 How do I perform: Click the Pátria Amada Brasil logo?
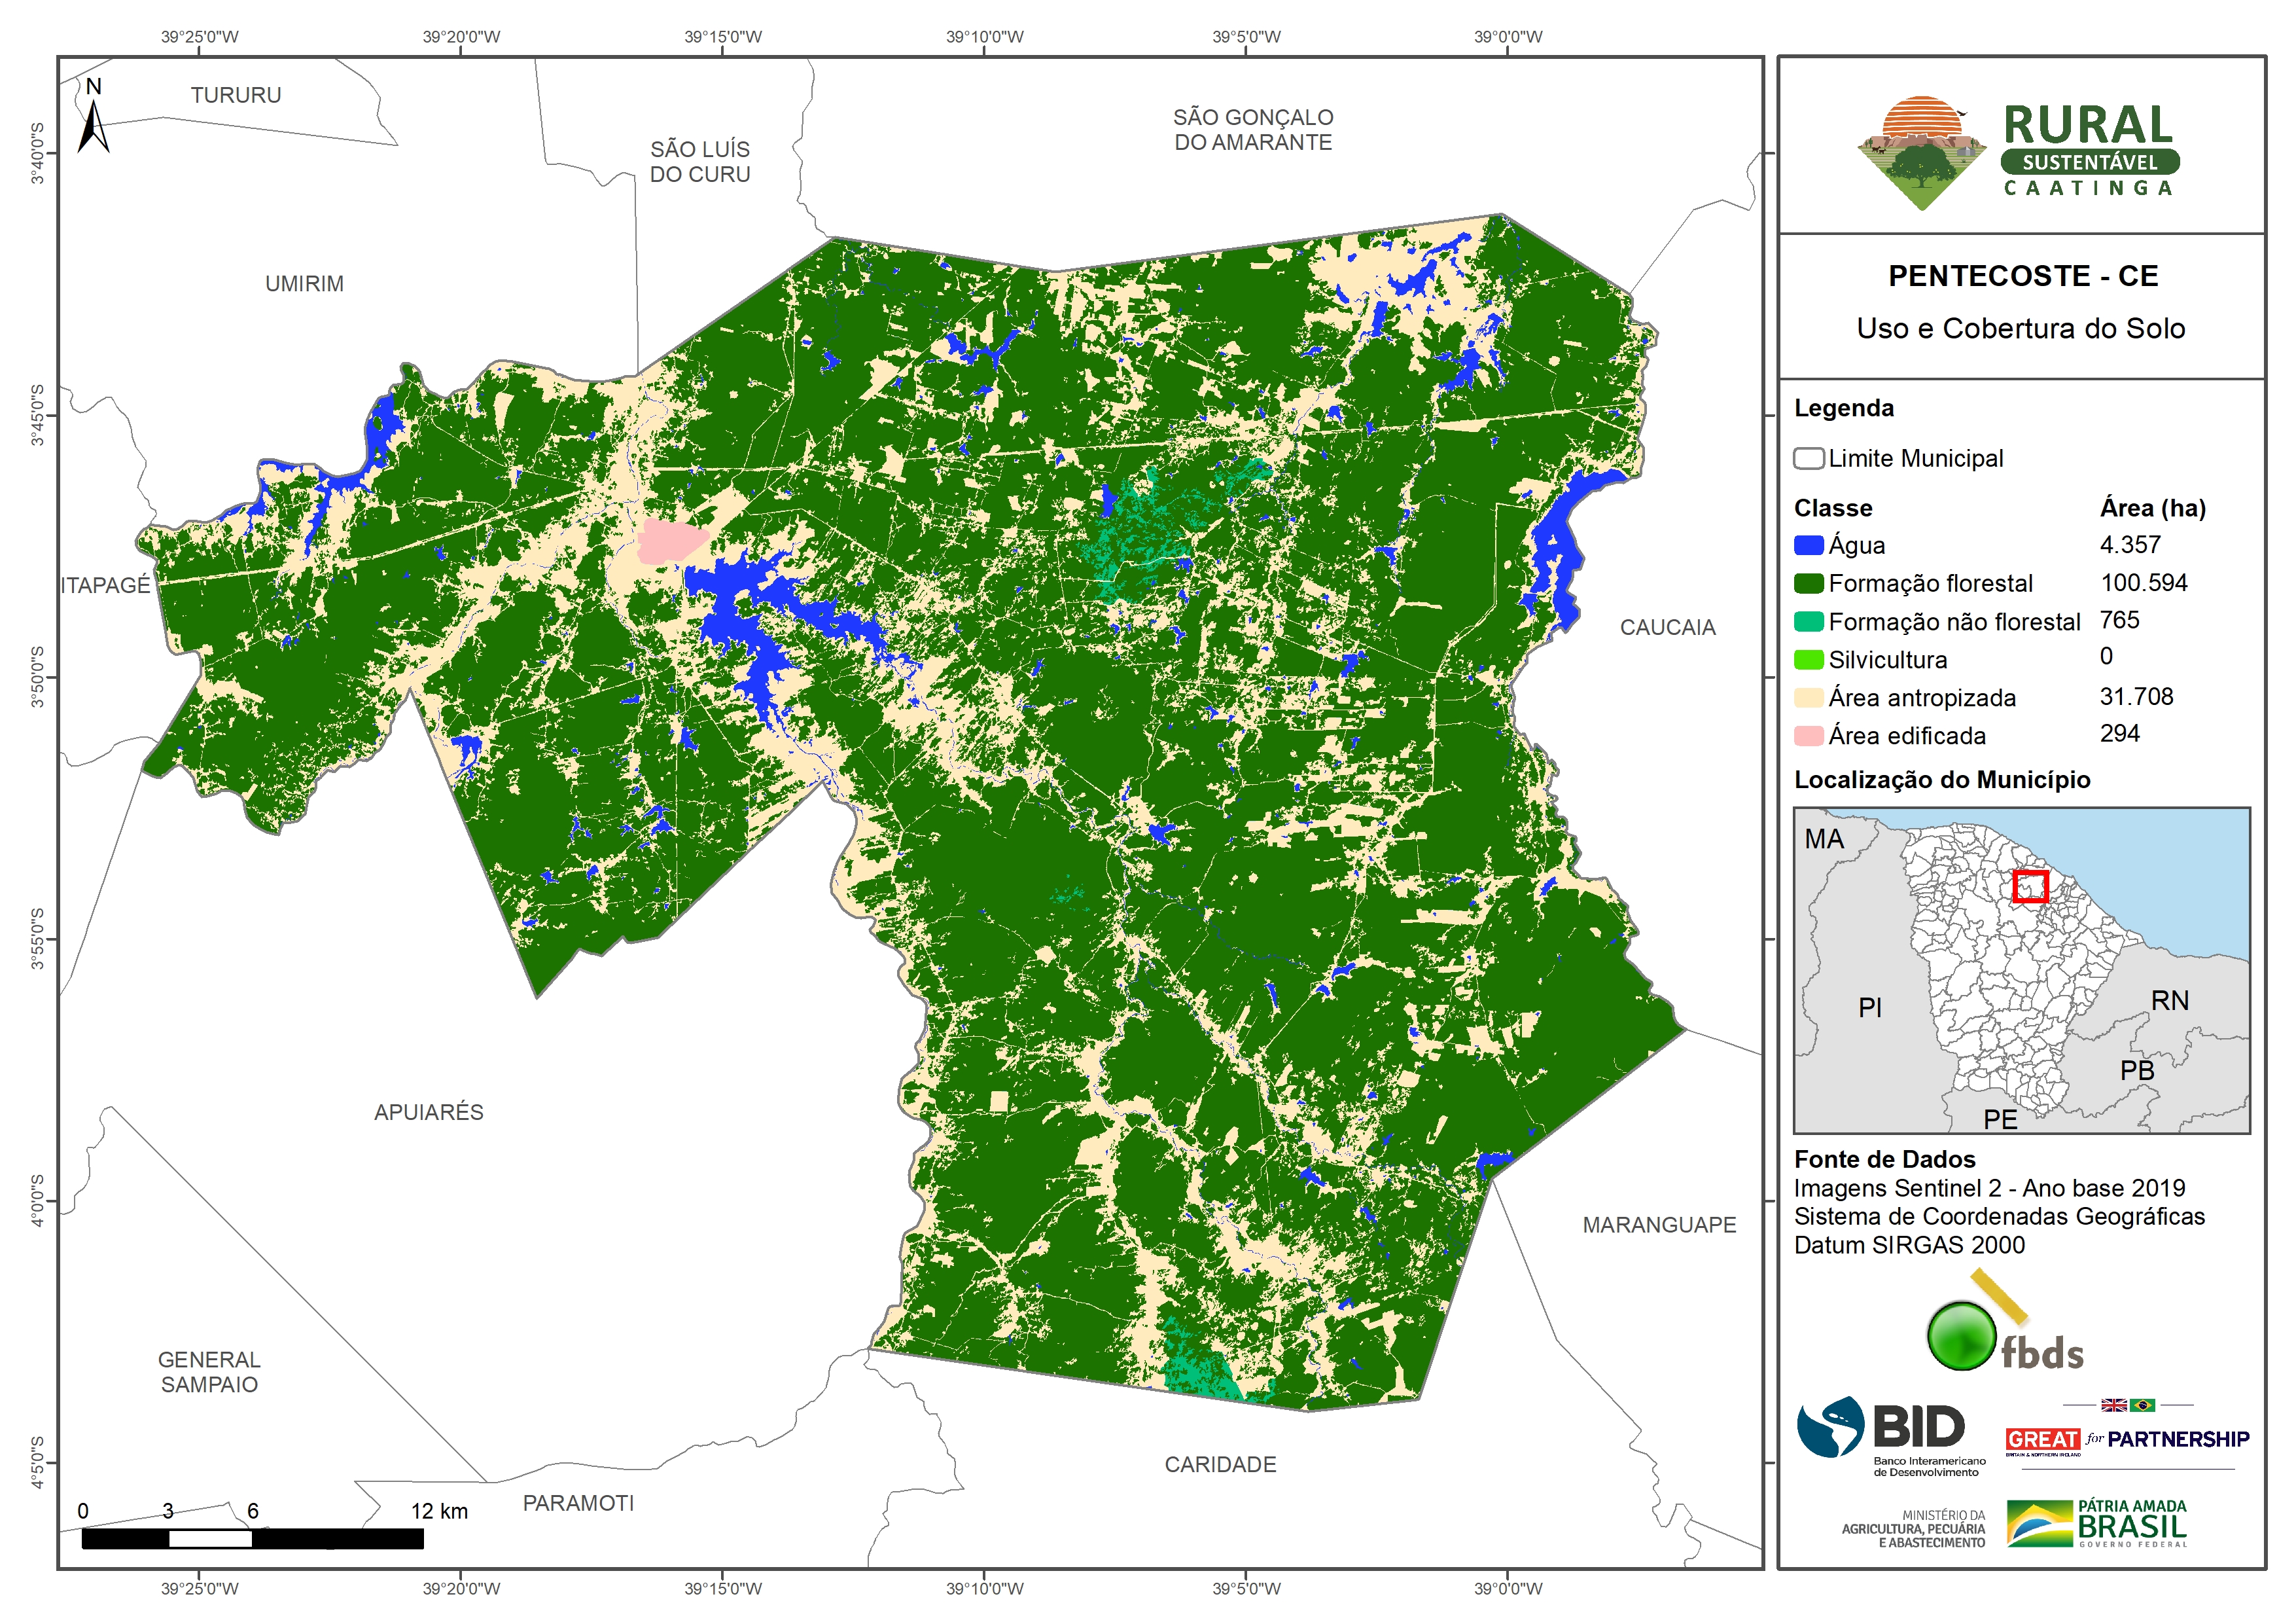coord(2096,1523)
